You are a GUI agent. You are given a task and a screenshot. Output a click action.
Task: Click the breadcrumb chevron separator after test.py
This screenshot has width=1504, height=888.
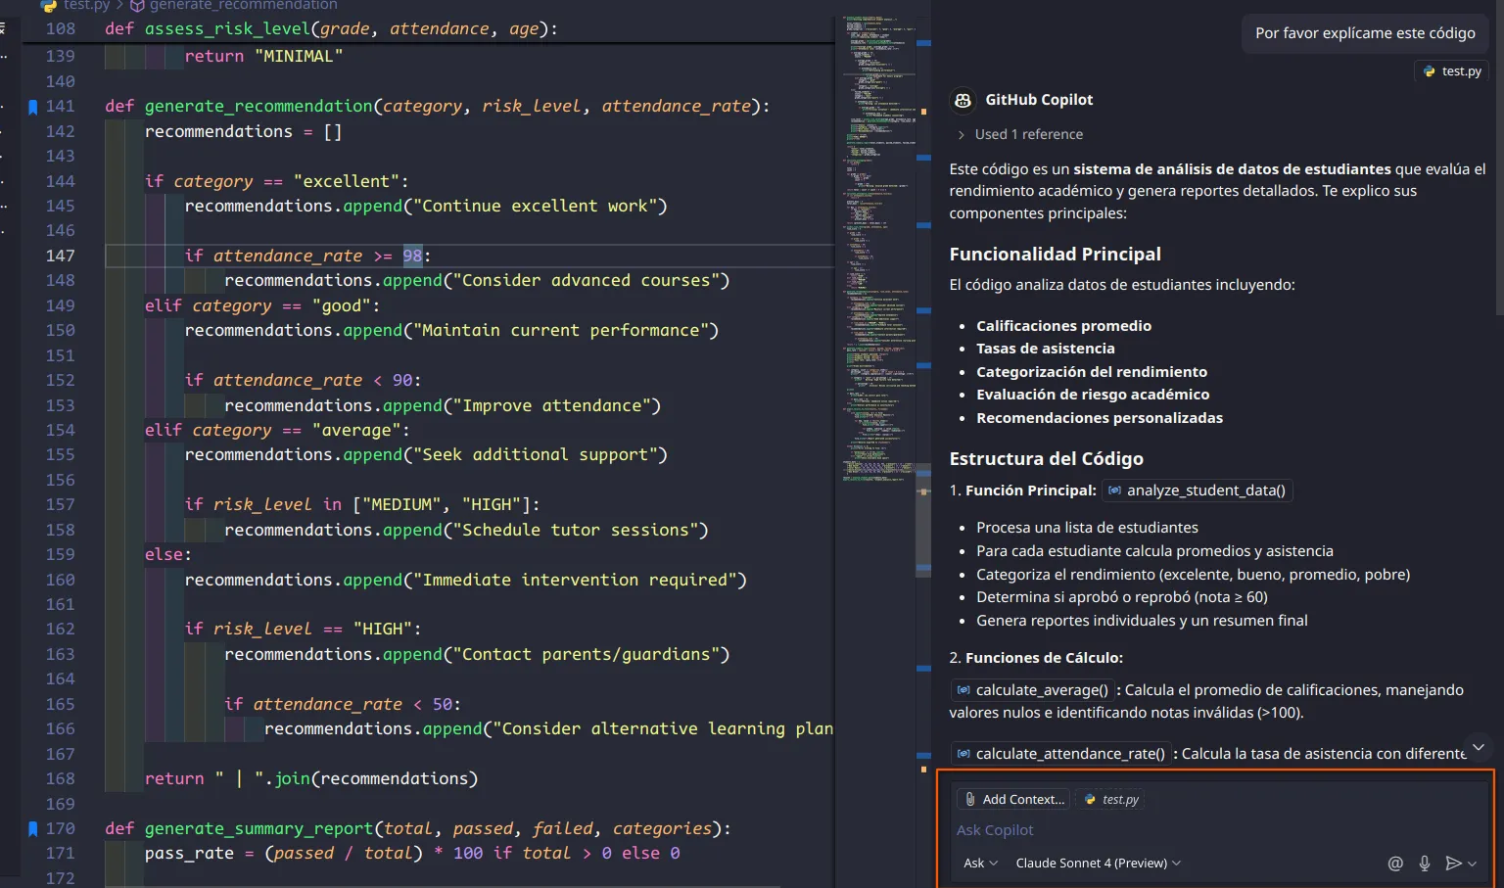coord(120,5)
